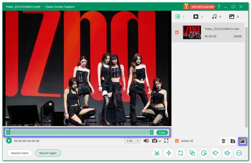Switch to the video recordings tab
251x163 pixels.
click(x=196, y=17)
